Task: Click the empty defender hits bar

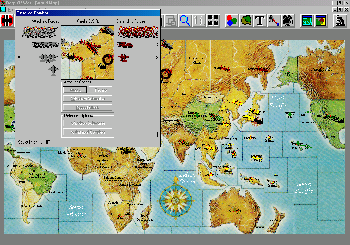Action: [x=137, y=134]
